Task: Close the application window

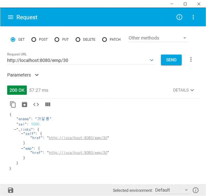Action: (199, 4)
